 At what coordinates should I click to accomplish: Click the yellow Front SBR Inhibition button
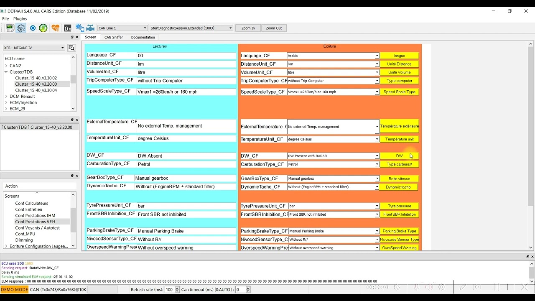click(x=399, y=214)
